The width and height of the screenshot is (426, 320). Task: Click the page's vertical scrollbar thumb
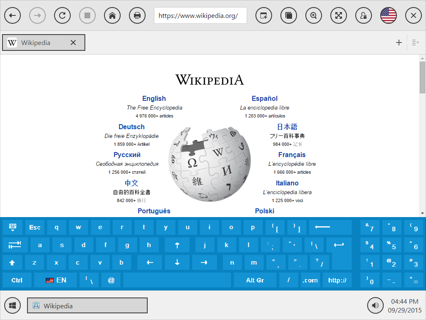[x=422, y=77]
